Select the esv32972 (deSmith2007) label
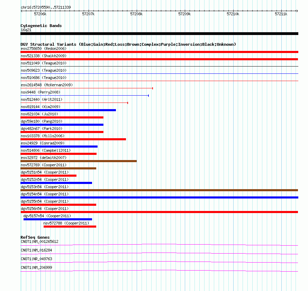The image size is (308, 291). point(44,158)
